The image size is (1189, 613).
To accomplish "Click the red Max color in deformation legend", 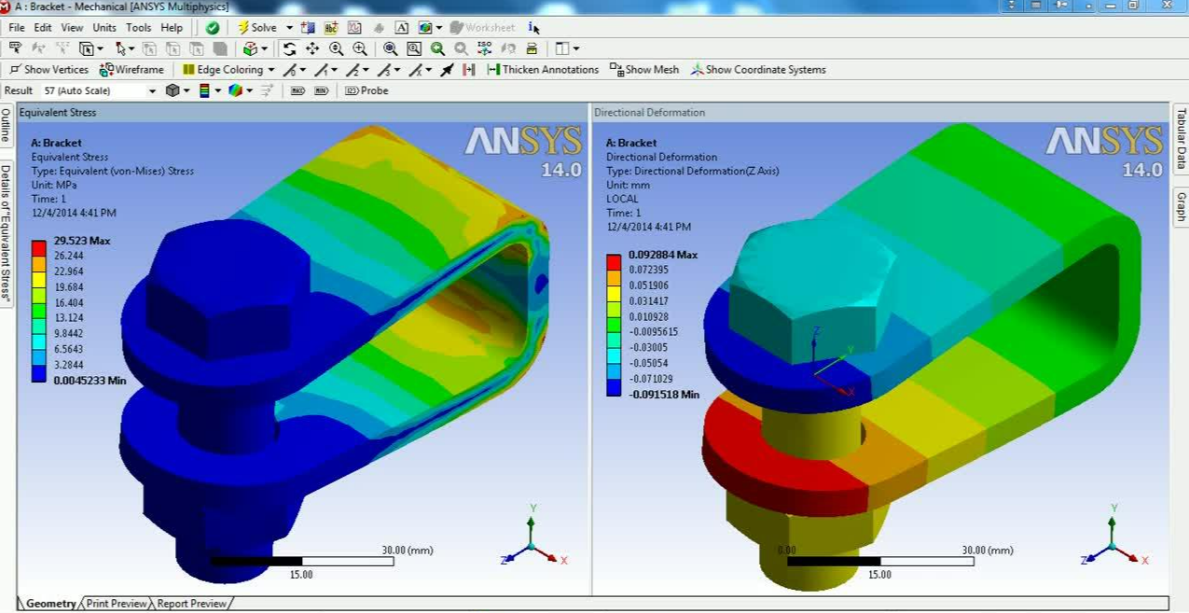I will (x=614, y=262).
